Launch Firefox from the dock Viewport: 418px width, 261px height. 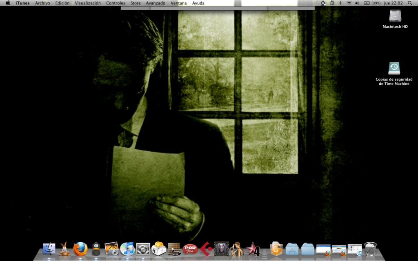[x=80, y=248]
